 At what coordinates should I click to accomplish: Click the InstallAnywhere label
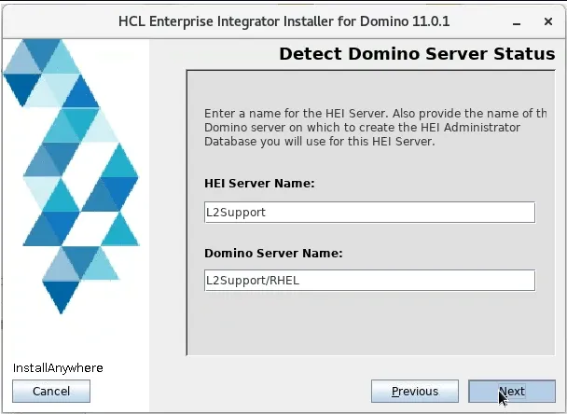point(58,368)
